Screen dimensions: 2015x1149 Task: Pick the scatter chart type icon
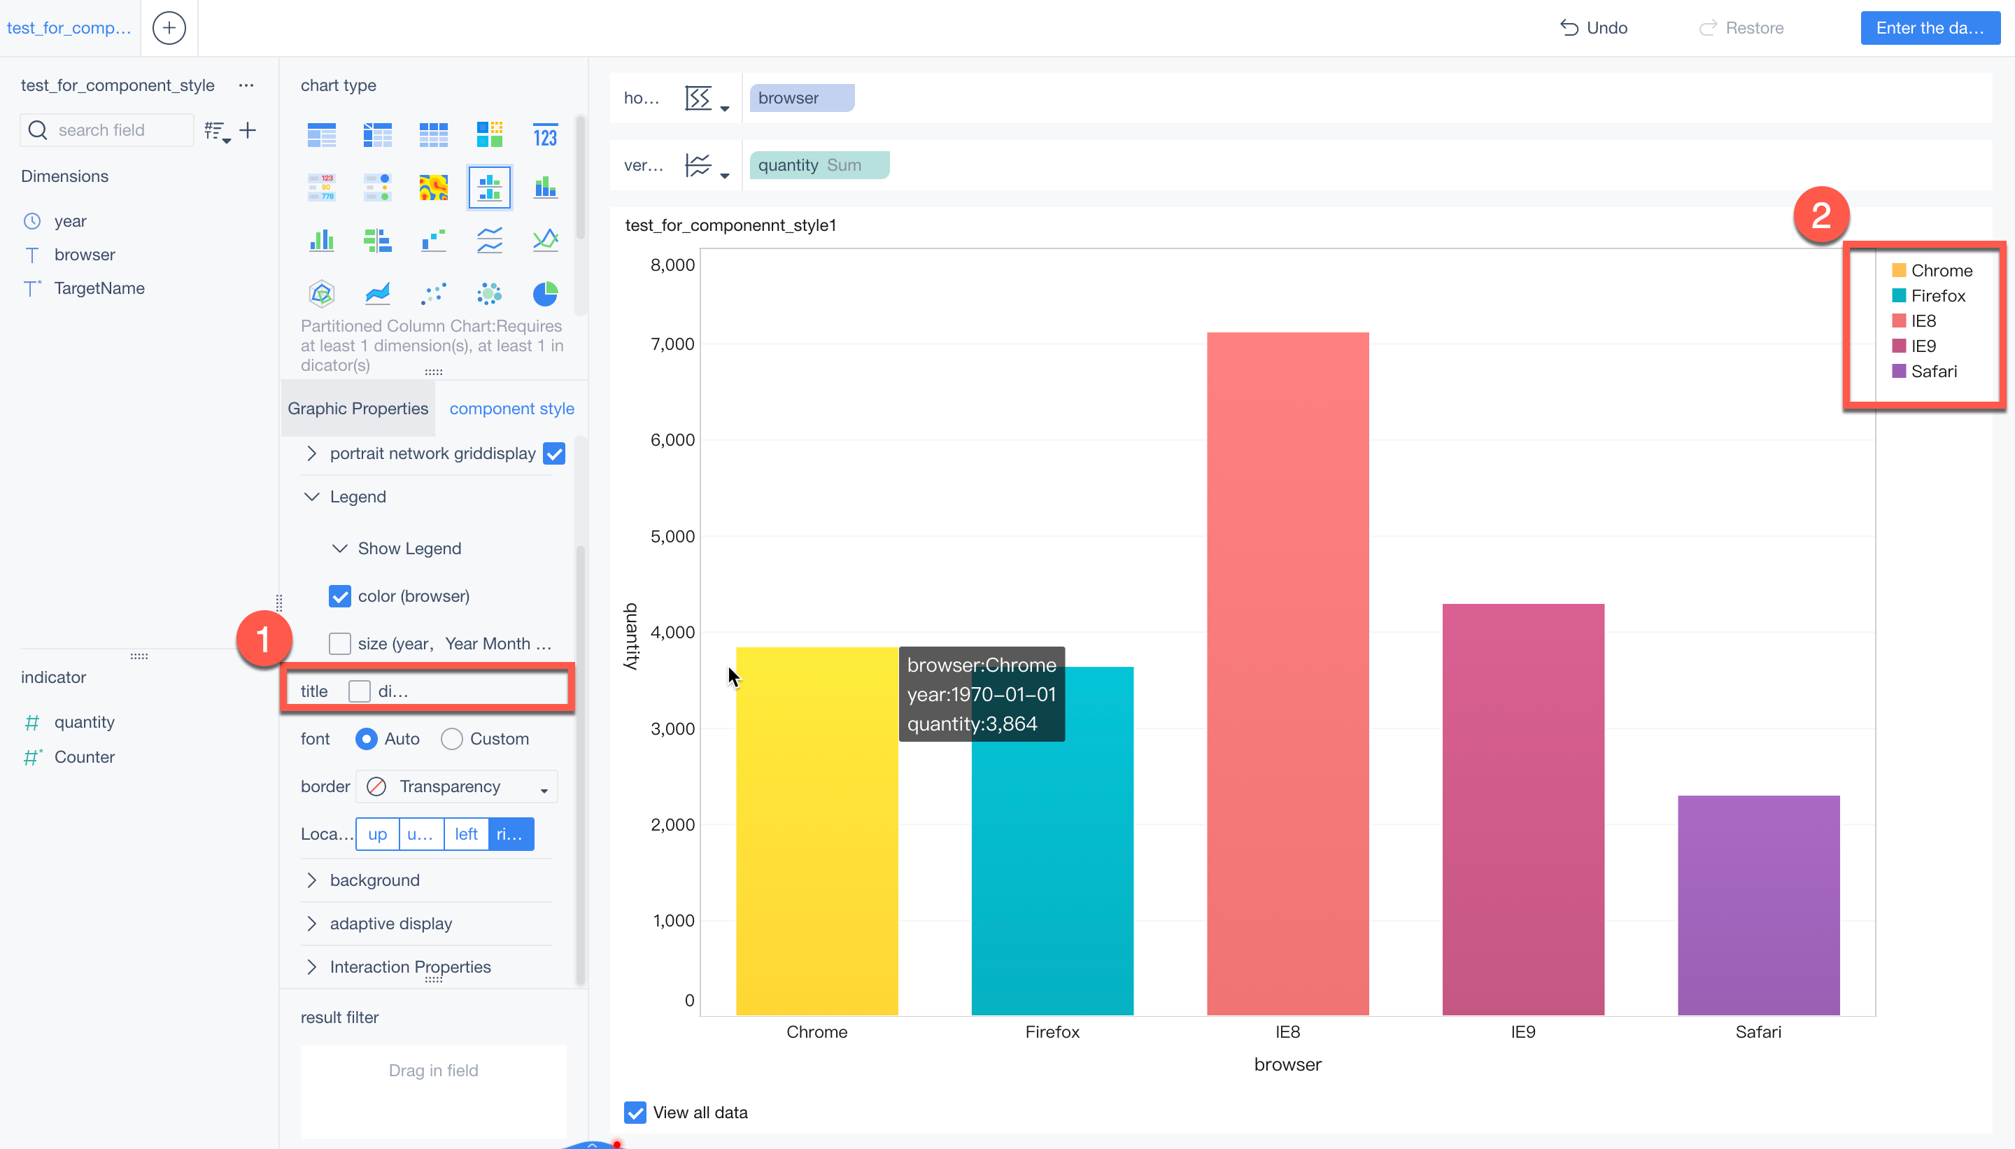pyautogui.click(x=433, y=294)
